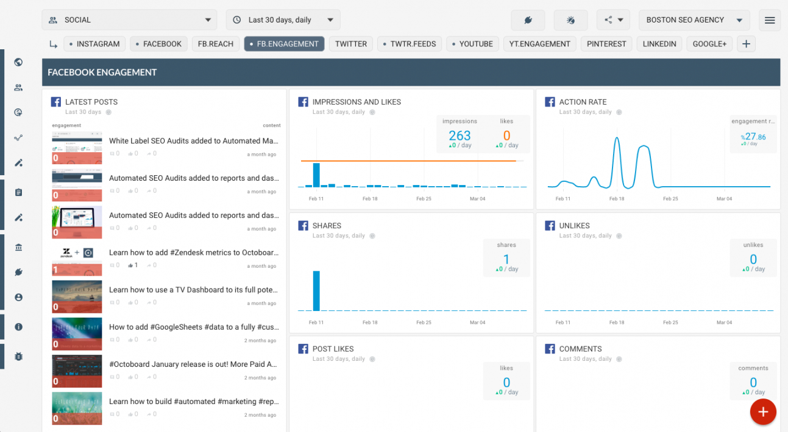Image resolution: width=788 pixels, height=432 pixels.
Task: Click Facebook icon of Unlikes widget
Action: pos(550,226)
